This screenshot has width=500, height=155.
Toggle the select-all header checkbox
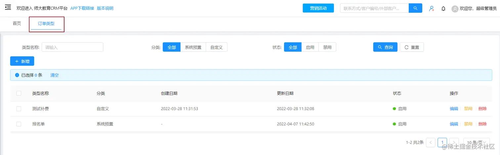(x=19, y=93)
